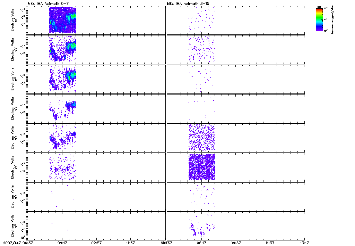Click '09:57' time label under Azimuth 0-7 column

point(96,243)
